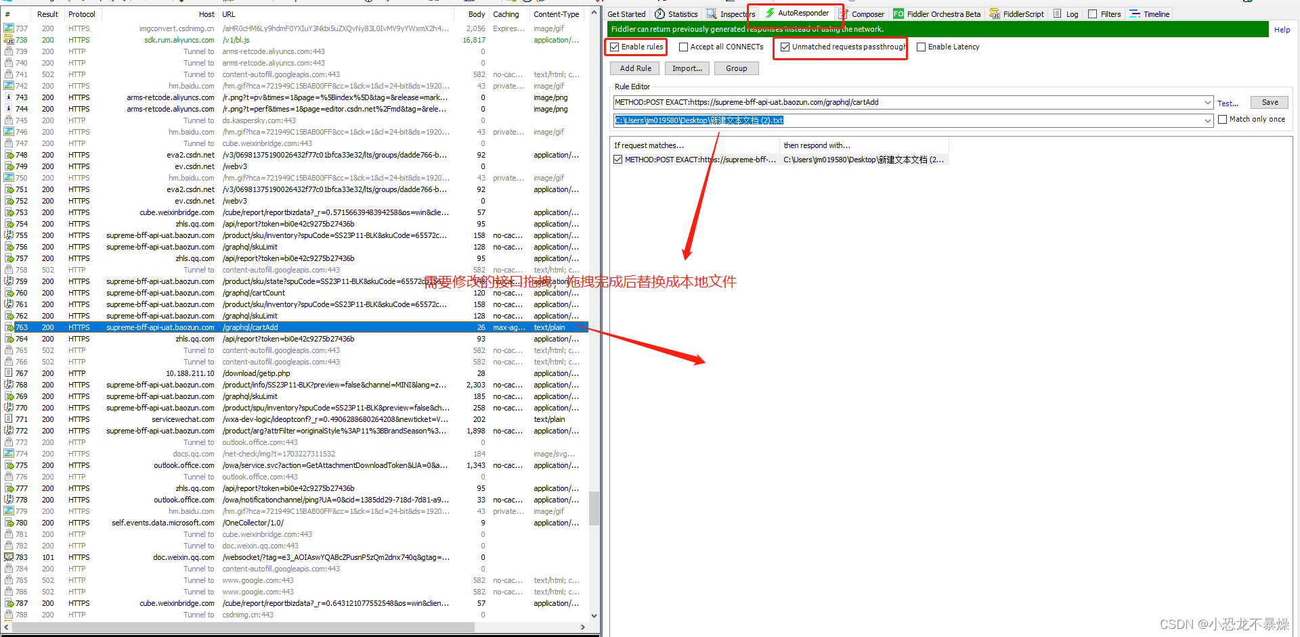
Task: Check Match only once option
Action: point(1223,120)
